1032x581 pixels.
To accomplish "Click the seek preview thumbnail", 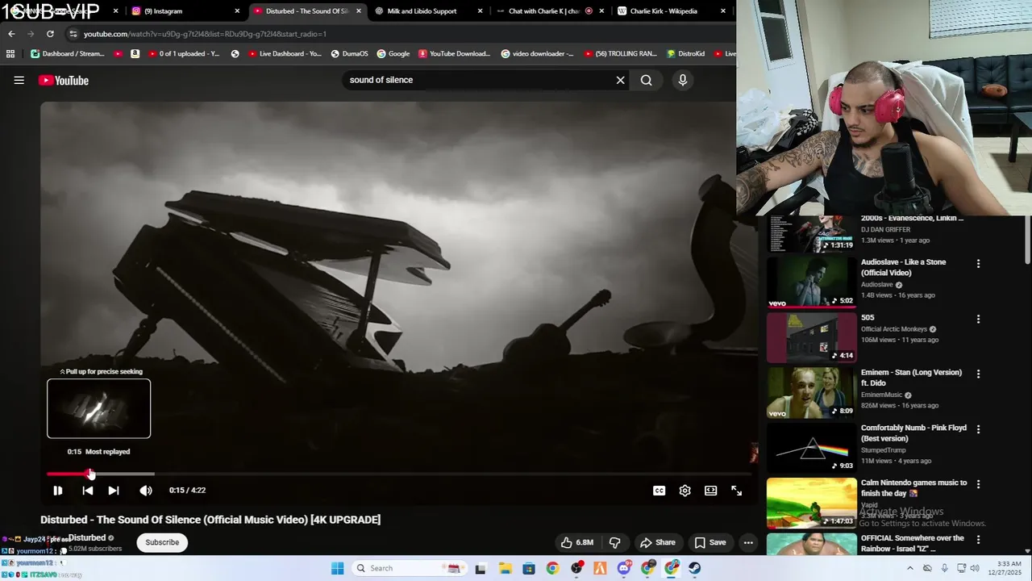I will tap(98, 408).
